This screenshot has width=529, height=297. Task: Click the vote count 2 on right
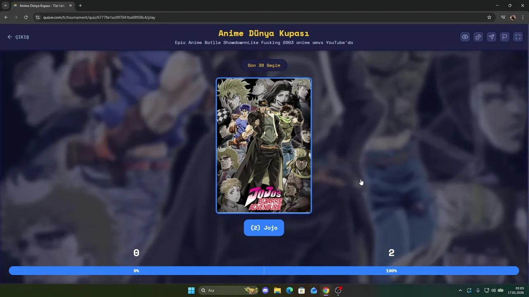[x=391, y=253]
